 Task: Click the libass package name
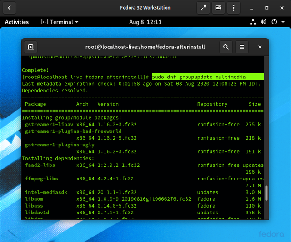pos(34,206)
